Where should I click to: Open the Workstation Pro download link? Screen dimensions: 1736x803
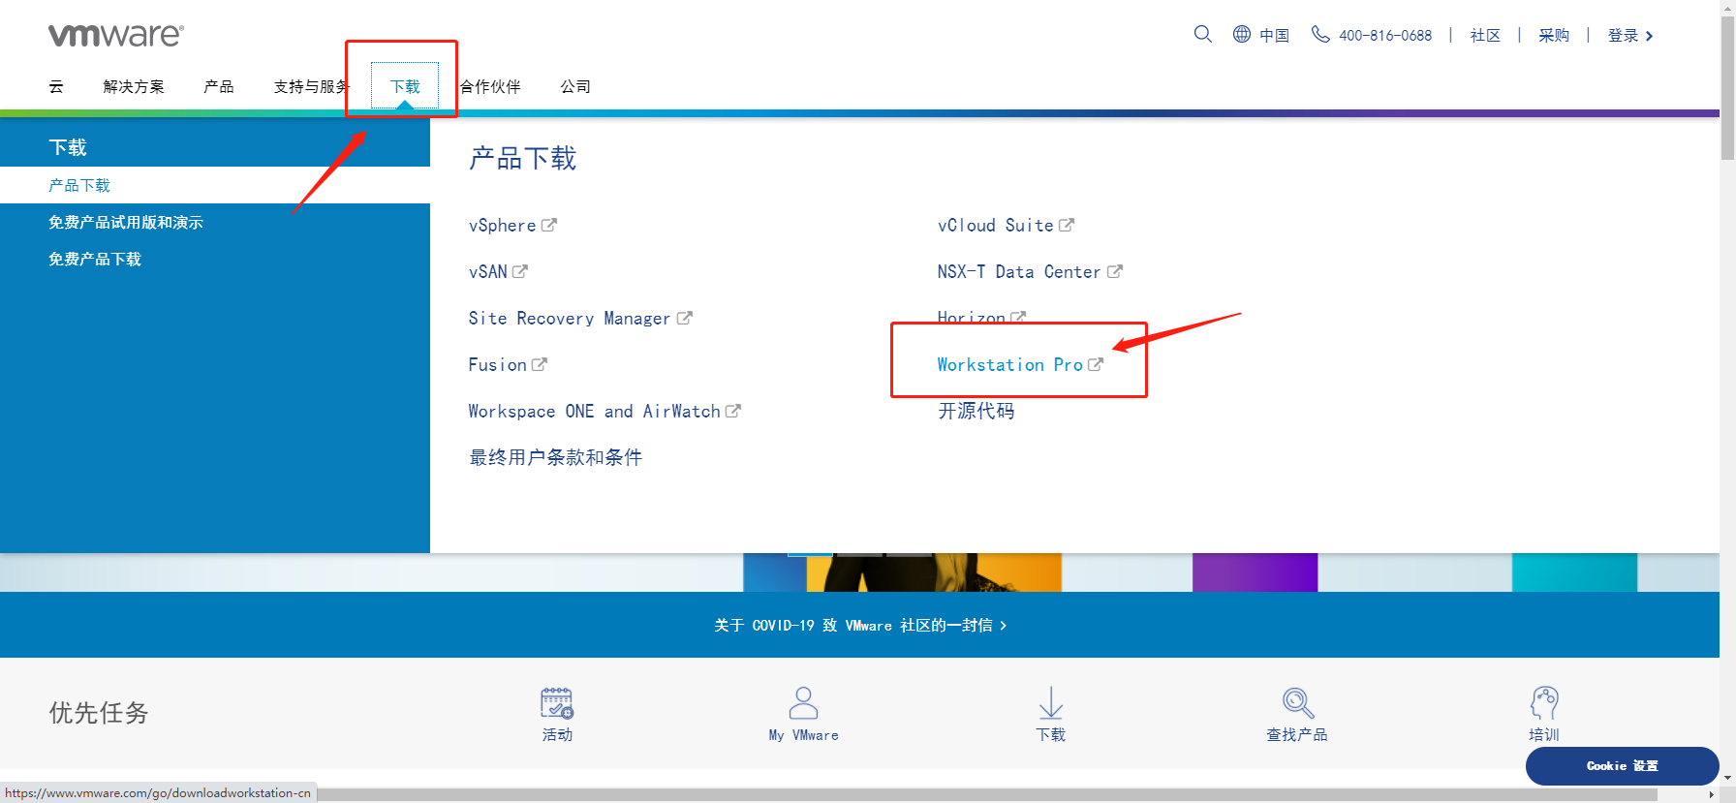pos(1010,364)
